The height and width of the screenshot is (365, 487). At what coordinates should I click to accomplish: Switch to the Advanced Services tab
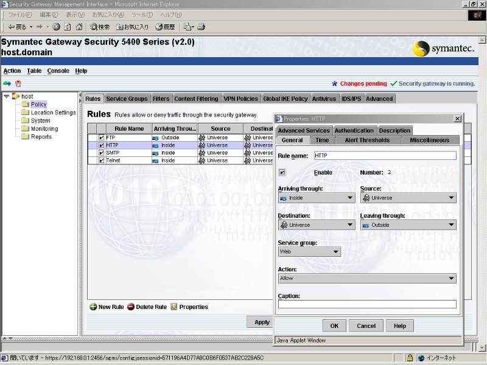click(x=304, y=130)
